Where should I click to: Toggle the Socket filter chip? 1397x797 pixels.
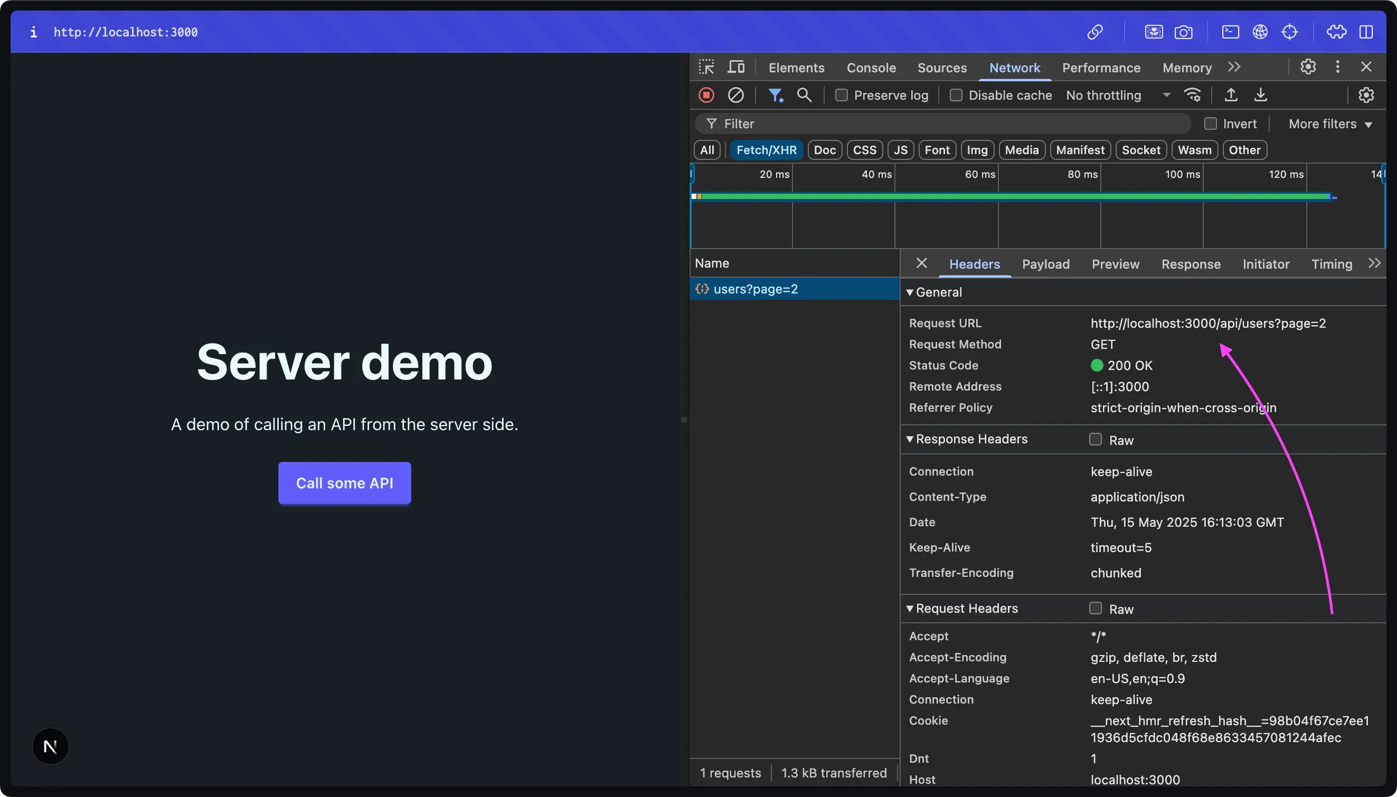pos(1141,150)
